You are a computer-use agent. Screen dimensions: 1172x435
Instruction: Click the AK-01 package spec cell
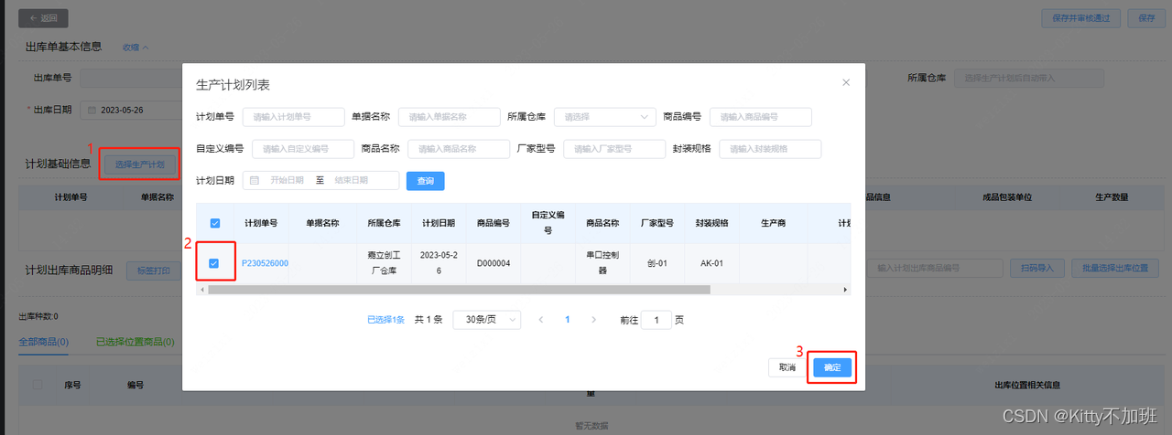click(x=711, y=263)
